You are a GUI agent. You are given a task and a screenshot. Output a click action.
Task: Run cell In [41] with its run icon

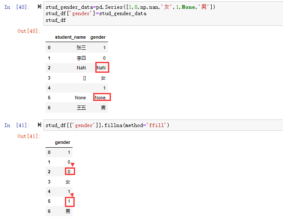click(39, 125)
